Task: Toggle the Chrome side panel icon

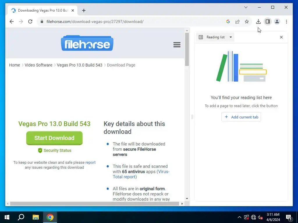Action: pyautogui.click(x=268, y=21)
